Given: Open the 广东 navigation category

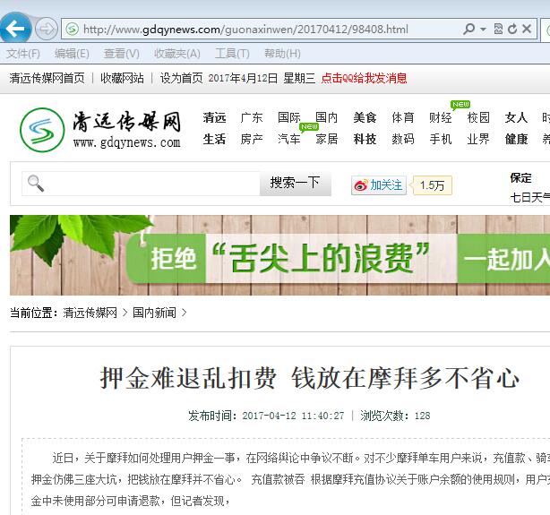Looking at the screenshot, I should pos(252,117).
